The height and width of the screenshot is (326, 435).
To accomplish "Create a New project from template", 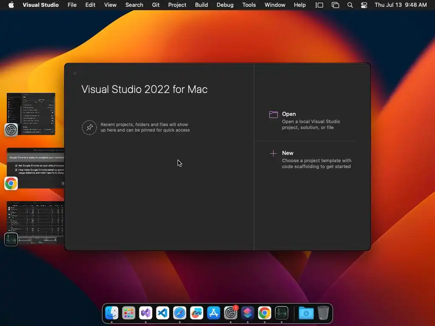I will coord(311,160).
